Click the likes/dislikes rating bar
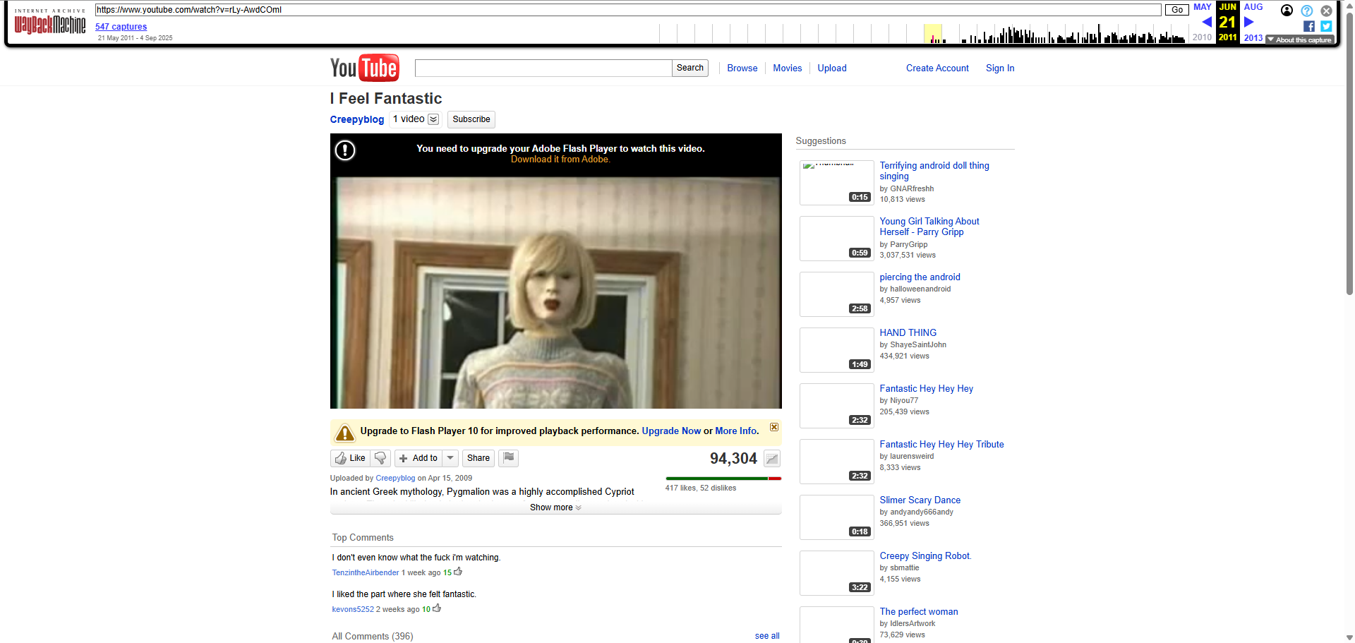Image resolution: width=1355 pixels, height=643 pixels. click(x=723, y=479)
